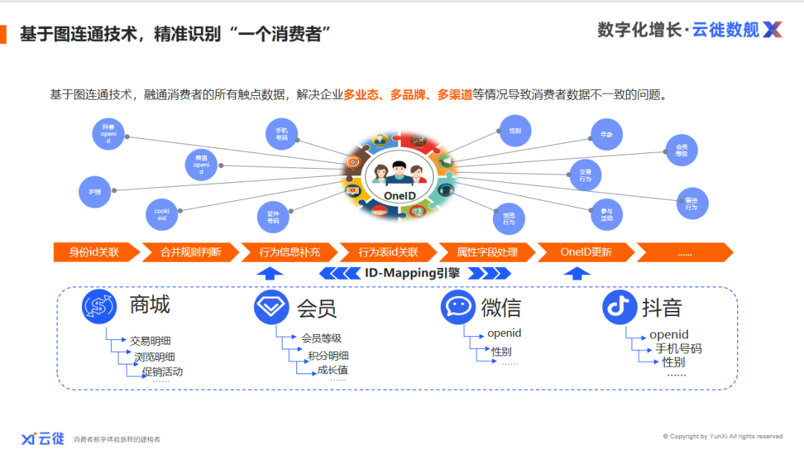The width and height of the screenshot is (804, 450).
Task: Click the 微信 openid bubble node
Action: point(201,165)
